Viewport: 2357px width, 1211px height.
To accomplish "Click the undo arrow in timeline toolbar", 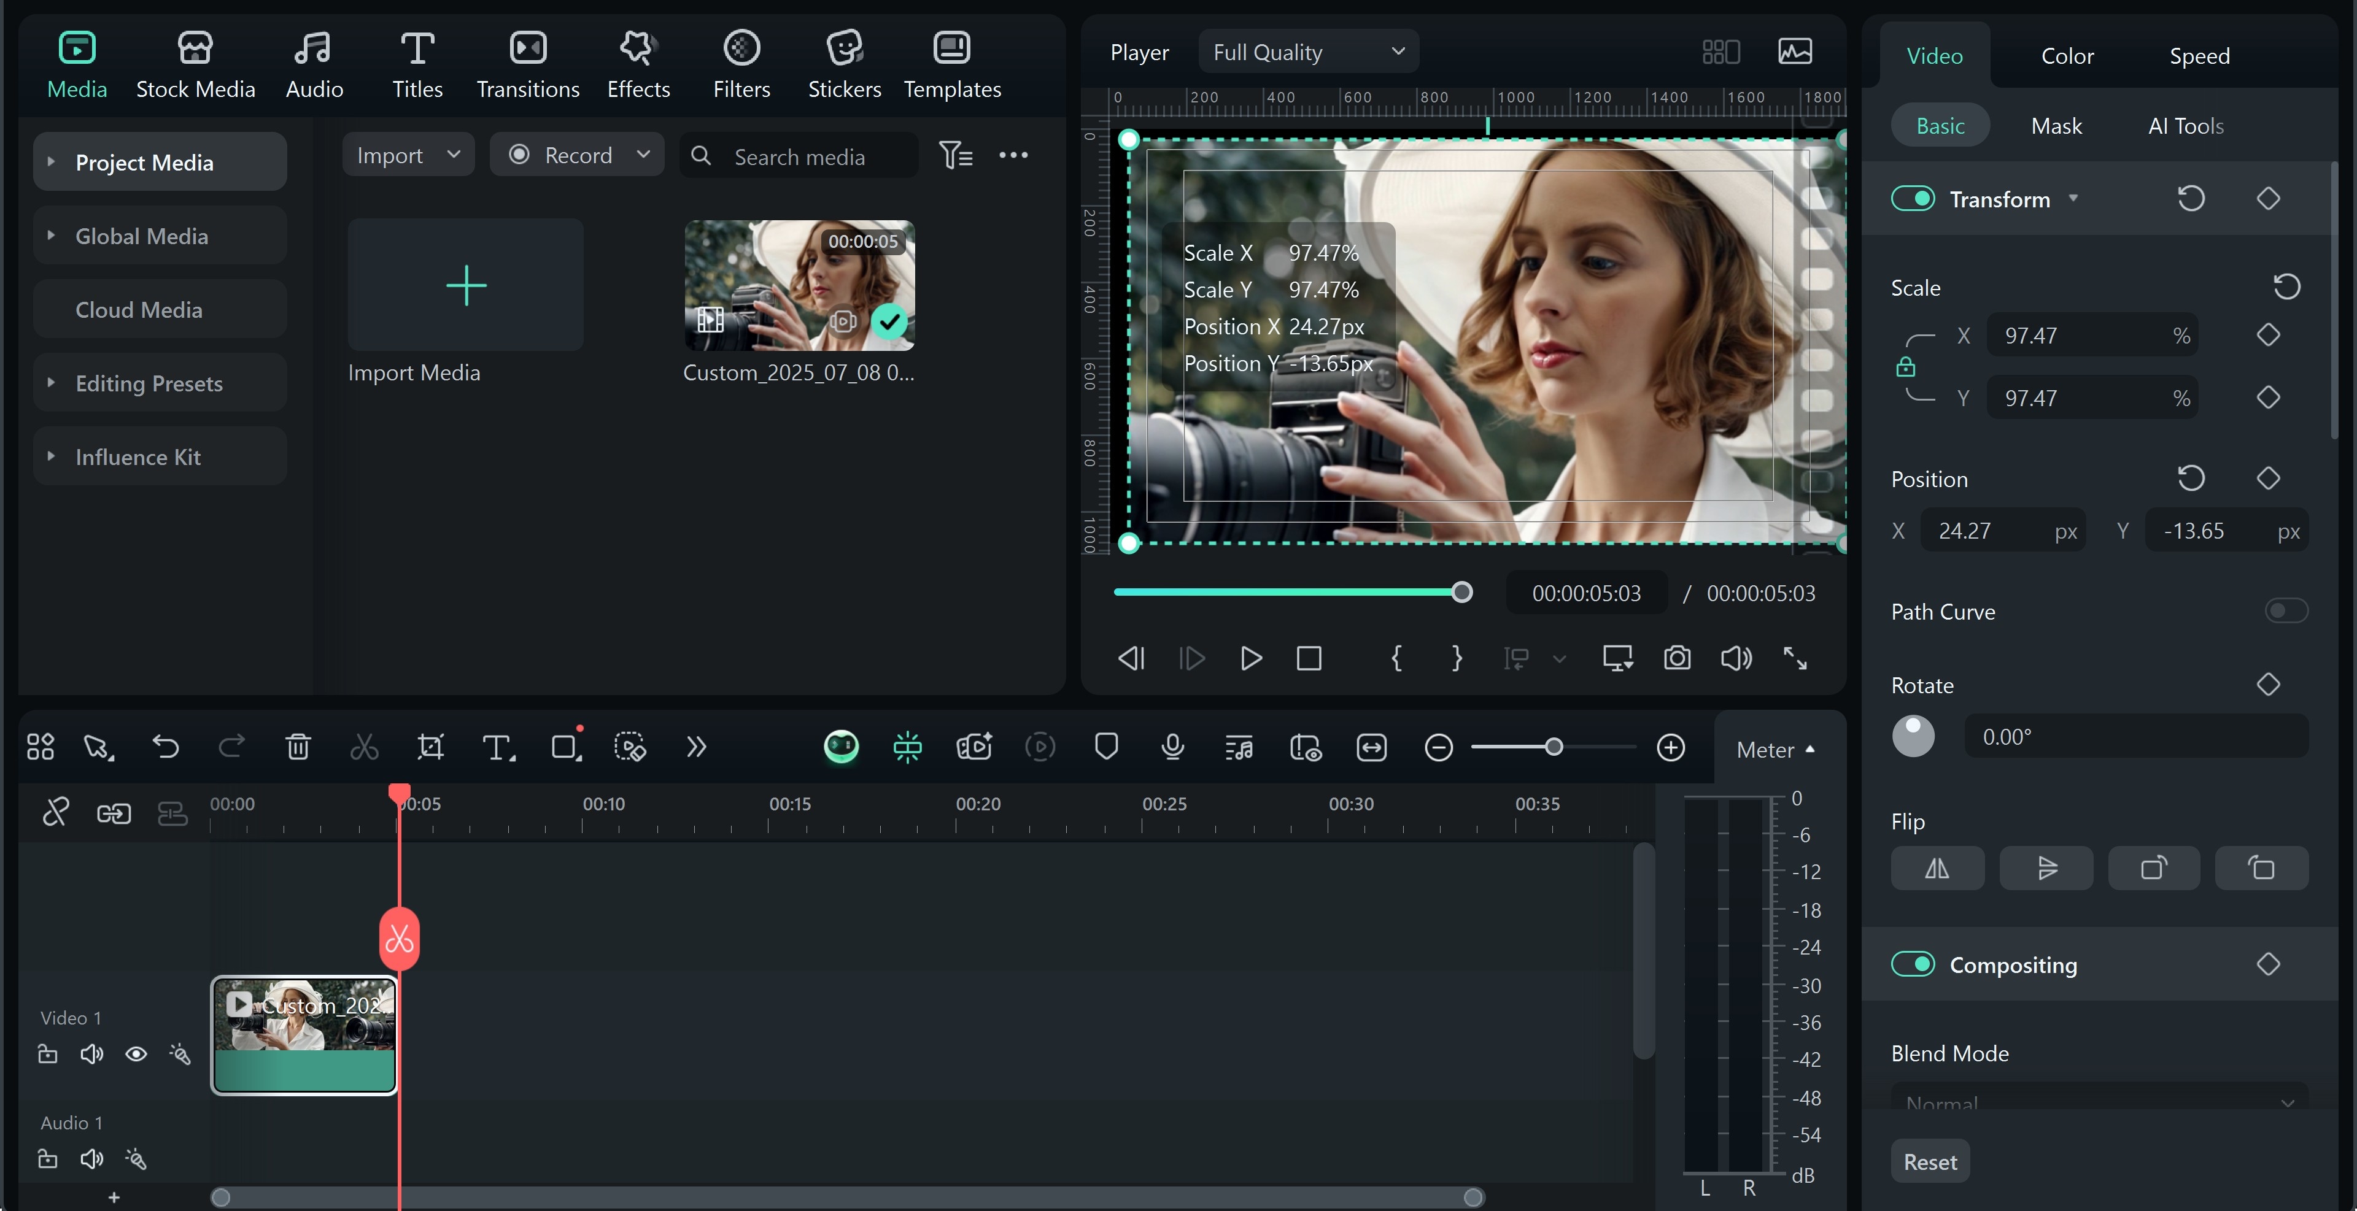I will pyautogui.click(x=166, y=747).
